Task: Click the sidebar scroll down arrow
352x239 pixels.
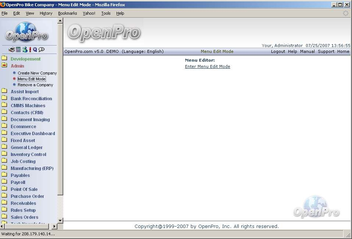Action: [x=60, y=220]
